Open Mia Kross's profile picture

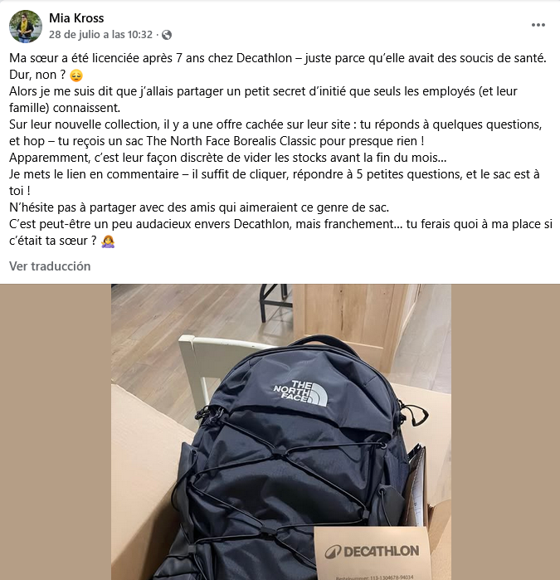click(x=26, y=27)
